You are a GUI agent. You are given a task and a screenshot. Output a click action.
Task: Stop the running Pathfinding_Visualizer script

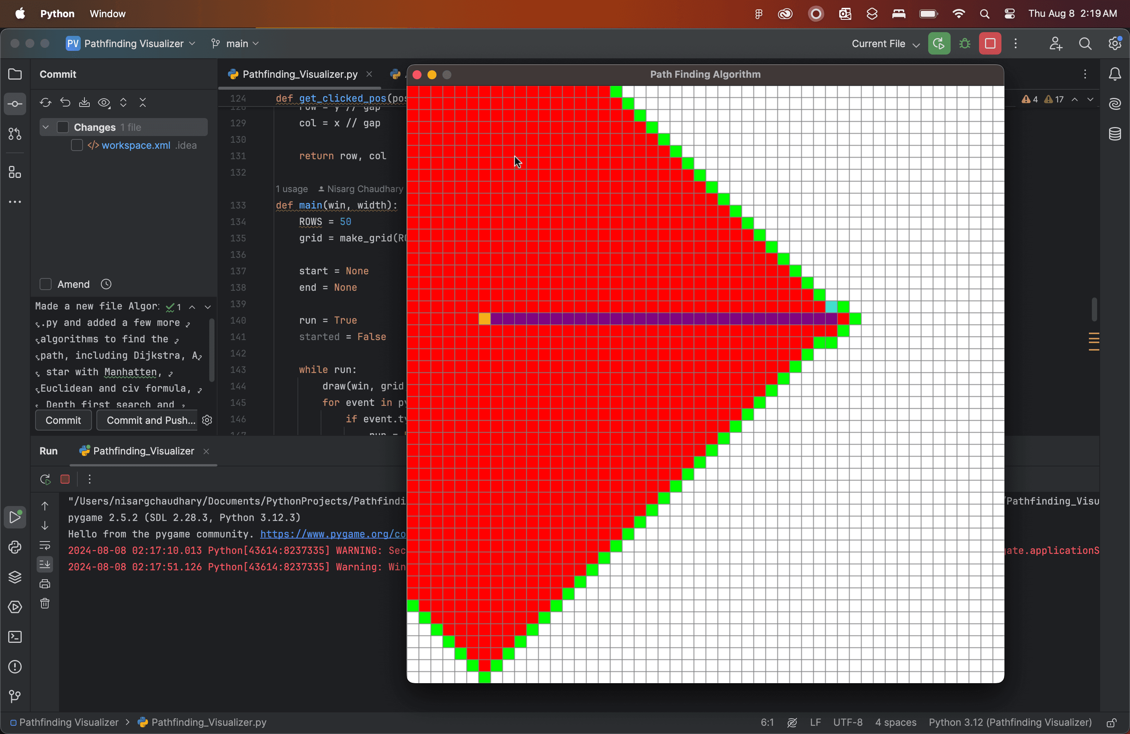pyautogui.click(x=65, y=479)
